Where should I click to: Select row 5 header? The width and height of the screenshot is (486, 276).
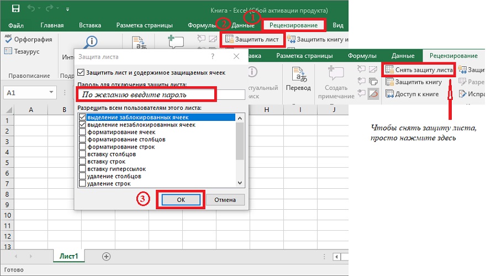click(x=7, y=163)
